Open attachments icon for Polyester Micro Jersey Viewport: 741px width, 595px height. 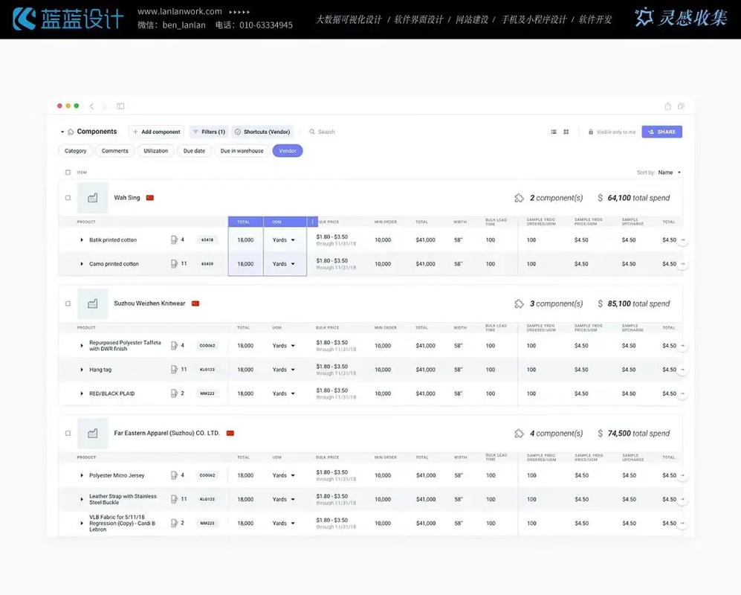pos(174,475)
